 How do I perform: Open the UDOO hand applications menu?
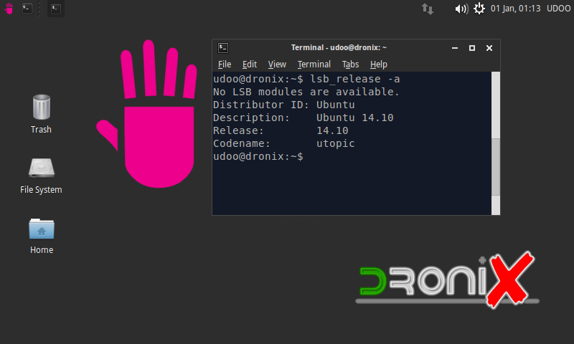tap(9, 9)
